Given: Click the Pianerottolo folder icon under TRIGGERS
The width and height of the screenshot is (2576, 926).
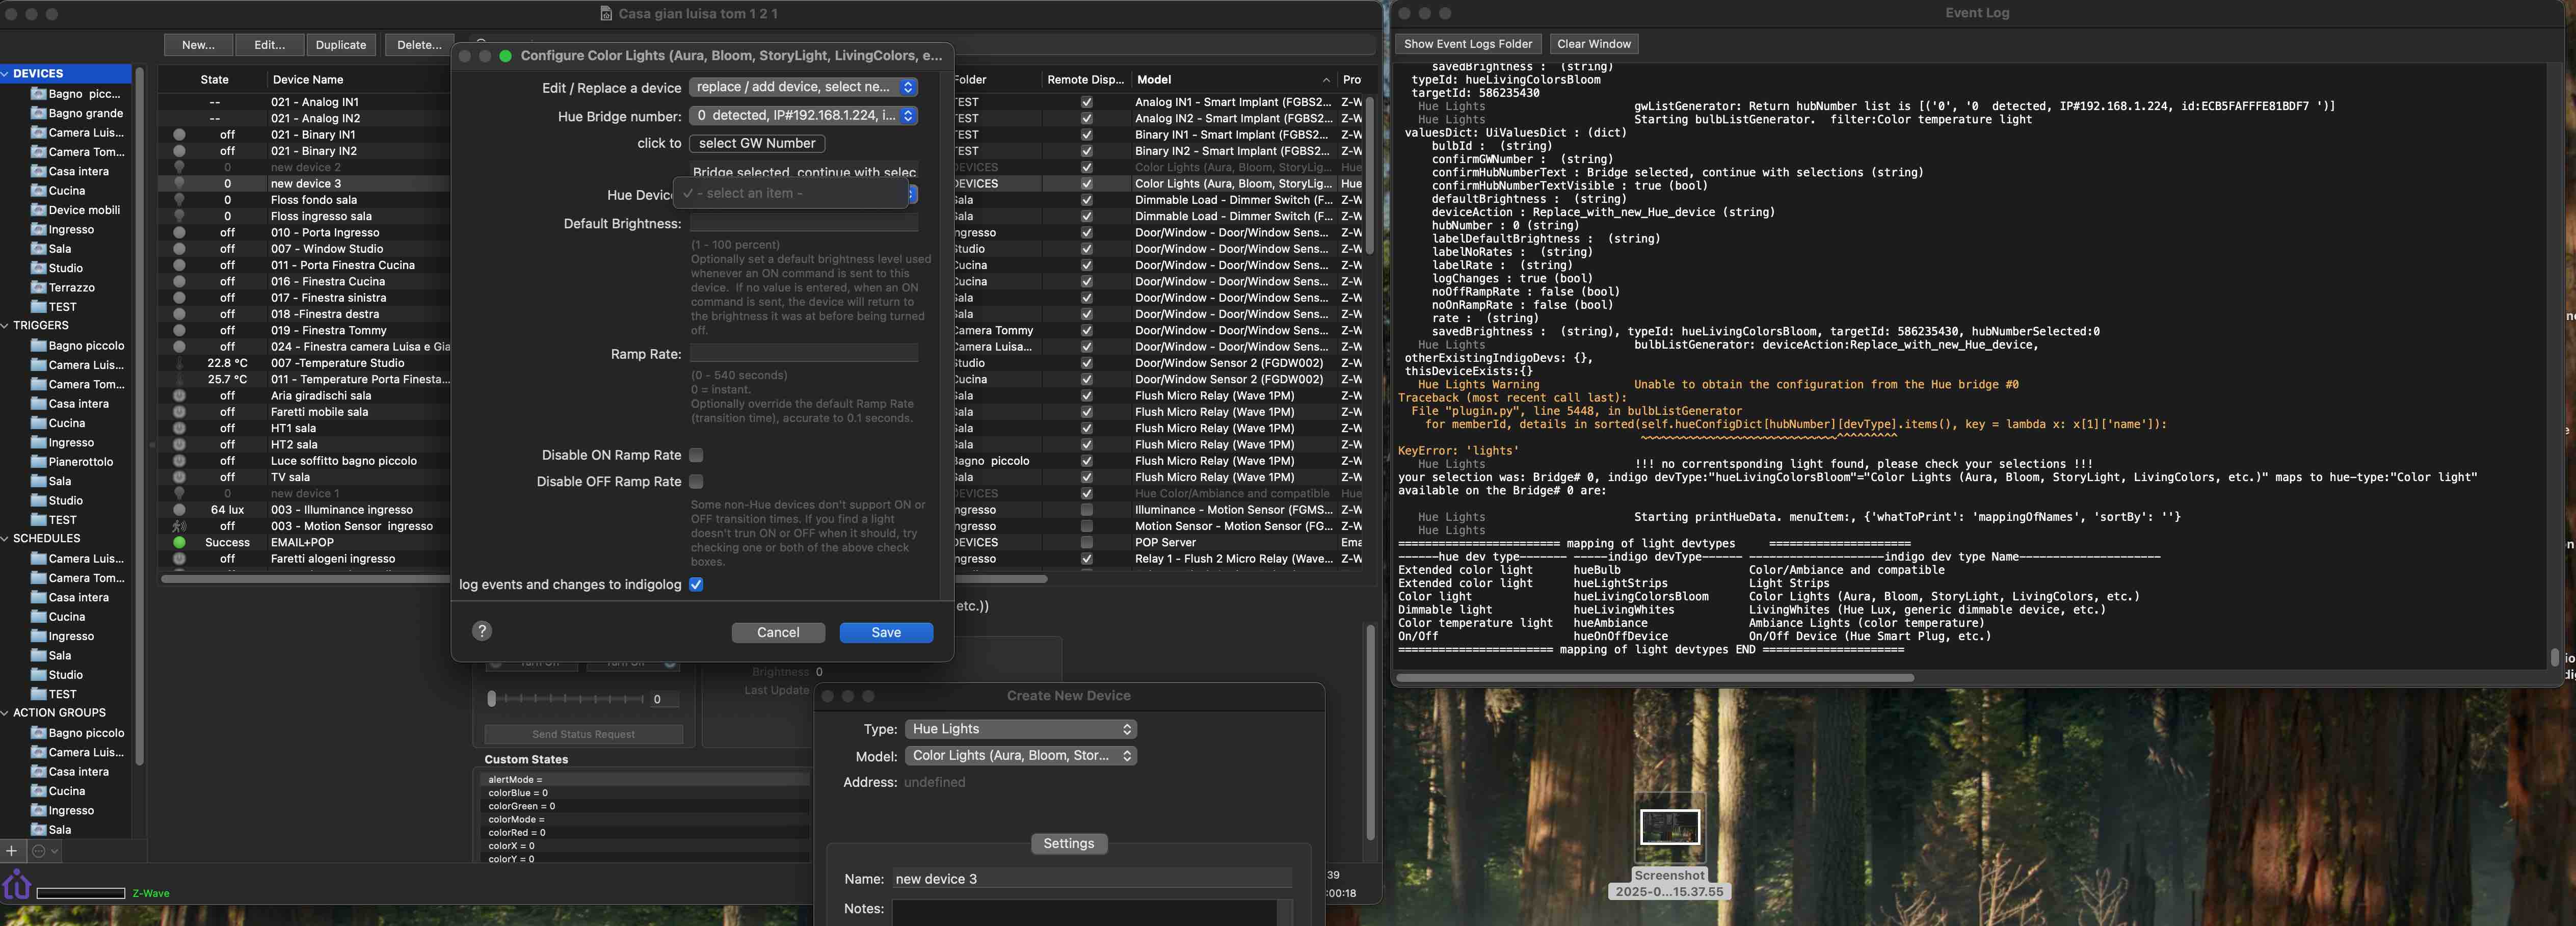Looking at the screenshot, I should click(38, 462).
